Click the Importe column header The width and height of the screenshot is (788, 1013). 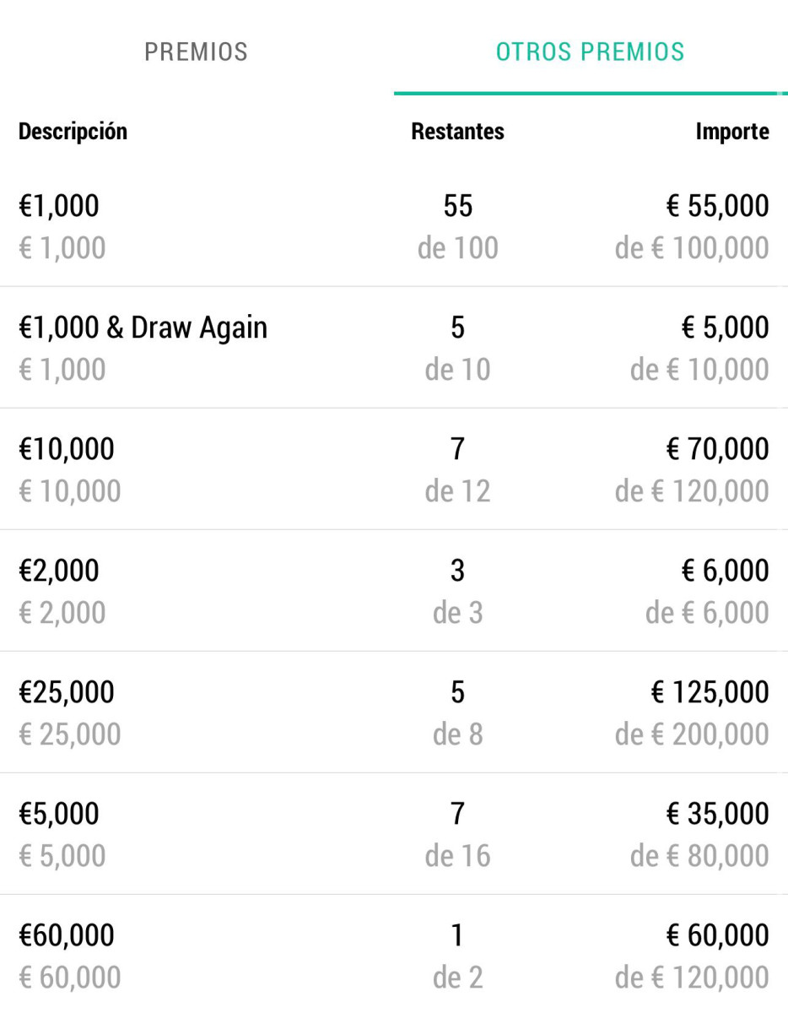[731, 132]
